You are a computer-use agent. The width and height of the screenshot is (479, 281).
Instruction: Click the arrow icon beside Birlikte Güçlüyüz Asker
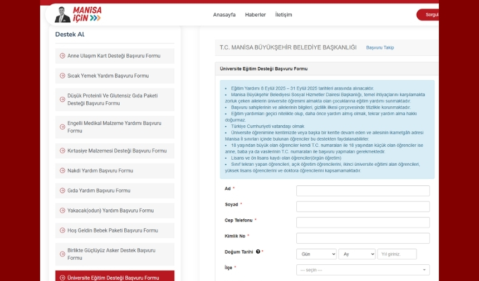(62, 254)
